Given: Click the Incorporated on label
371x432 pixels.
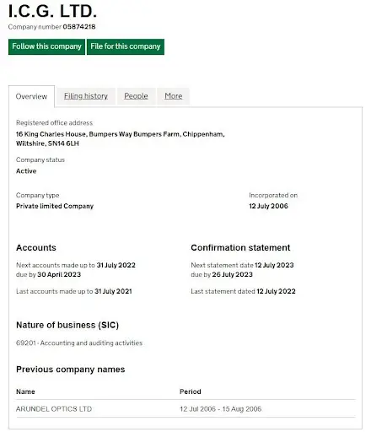Looking at the screenshot, I should (273, 195).
